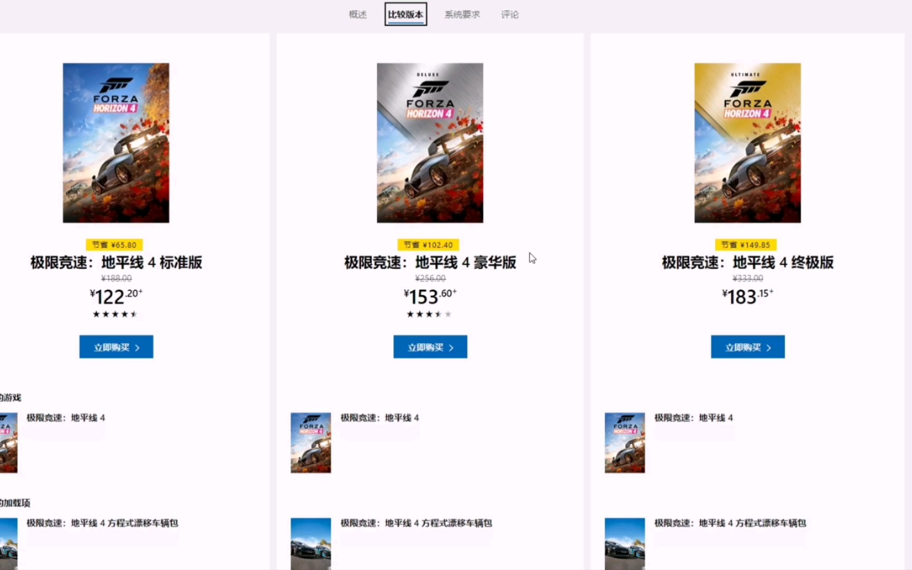Click the 节省 ¥149.85 discount badge
The image size is (912, 570).
pyautogui.click(x=746, y=245)
